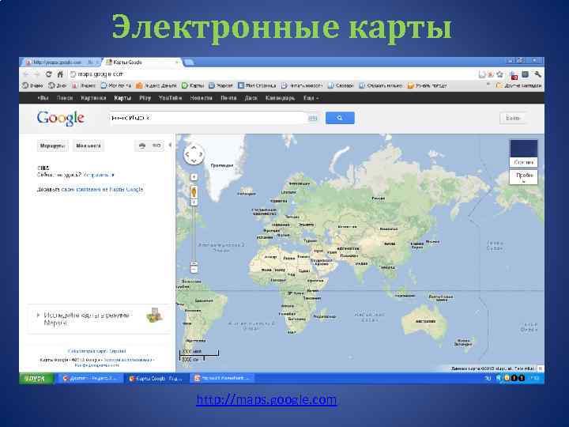This screenshot has width=569, height=427.
Task: Click in the Google Maps search field
Action: 207,118
